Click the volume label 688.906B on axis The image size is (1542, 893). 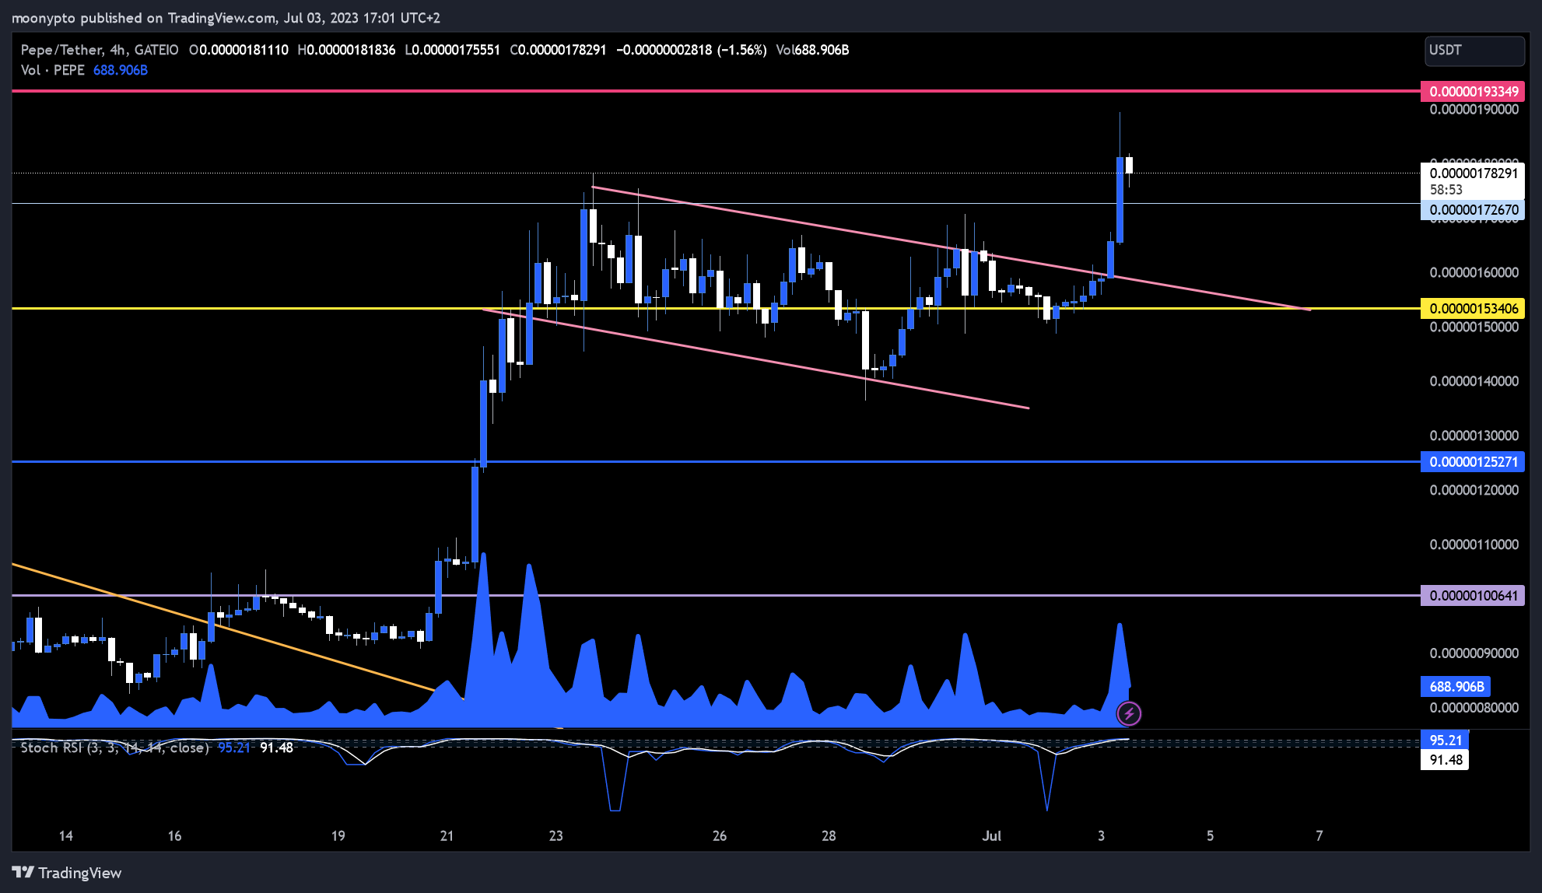click(x=1456, y=687)
